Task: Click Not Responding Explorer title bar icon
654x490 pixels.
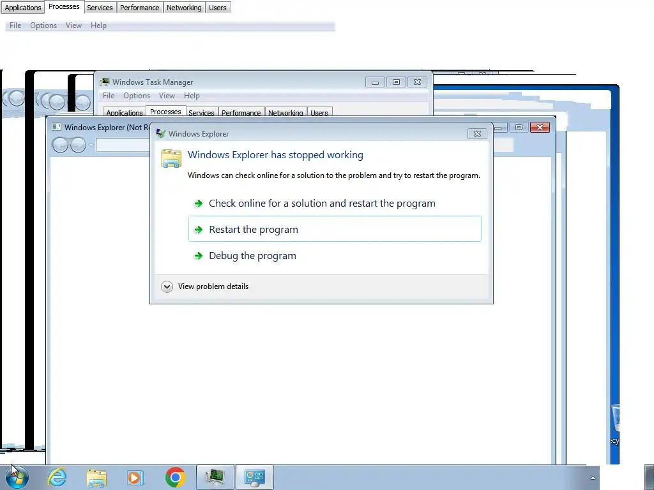Action: (x=56, y=127)
